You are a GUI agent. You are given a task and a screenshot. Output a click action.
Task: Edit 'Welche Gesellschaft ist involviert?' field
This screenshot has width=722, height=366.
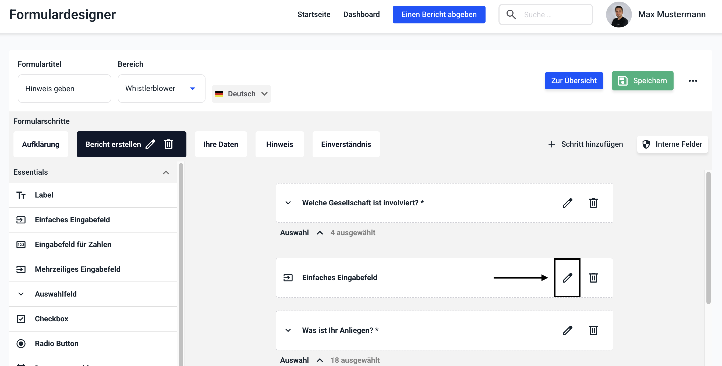[567, 203]
